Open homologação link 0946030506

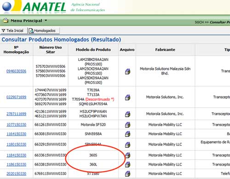[16, 71]
